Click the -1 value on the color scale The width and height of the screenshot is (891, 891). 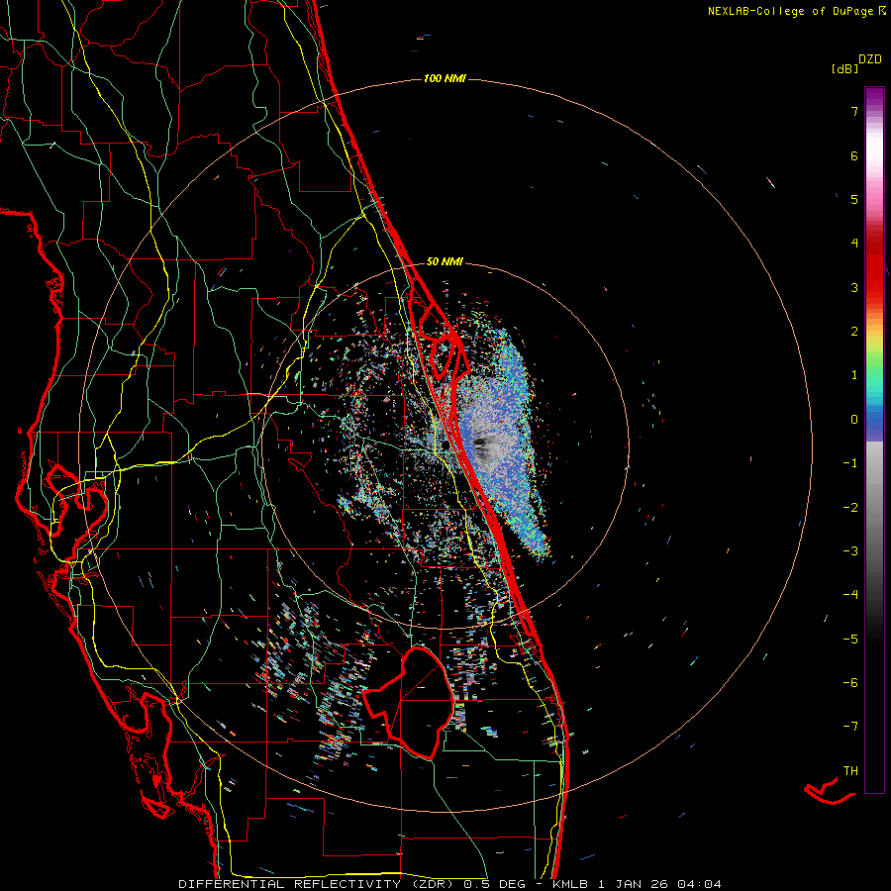point(850,463)
